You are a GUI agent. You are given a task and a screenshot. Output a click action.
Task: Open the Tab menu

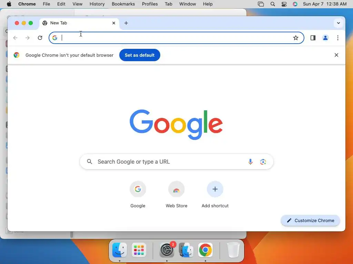point(168,4)
